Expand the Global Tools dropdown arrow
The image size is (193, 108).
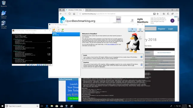tap(144, 30)
